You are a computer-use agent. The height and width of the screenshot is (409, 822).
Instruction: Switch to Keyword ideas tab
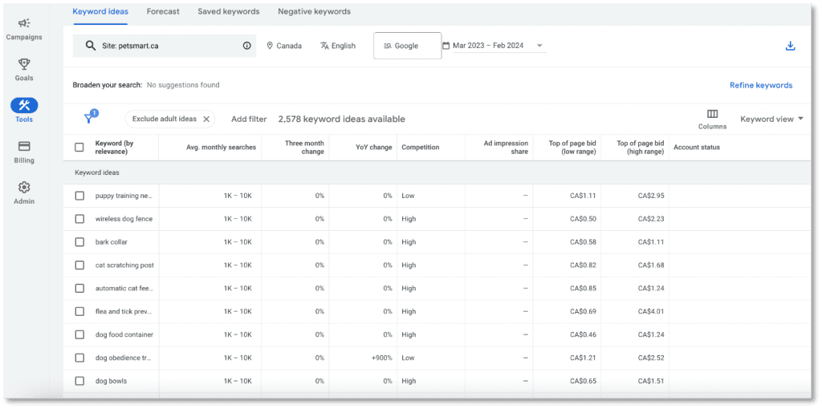click(x=100, y=11)
